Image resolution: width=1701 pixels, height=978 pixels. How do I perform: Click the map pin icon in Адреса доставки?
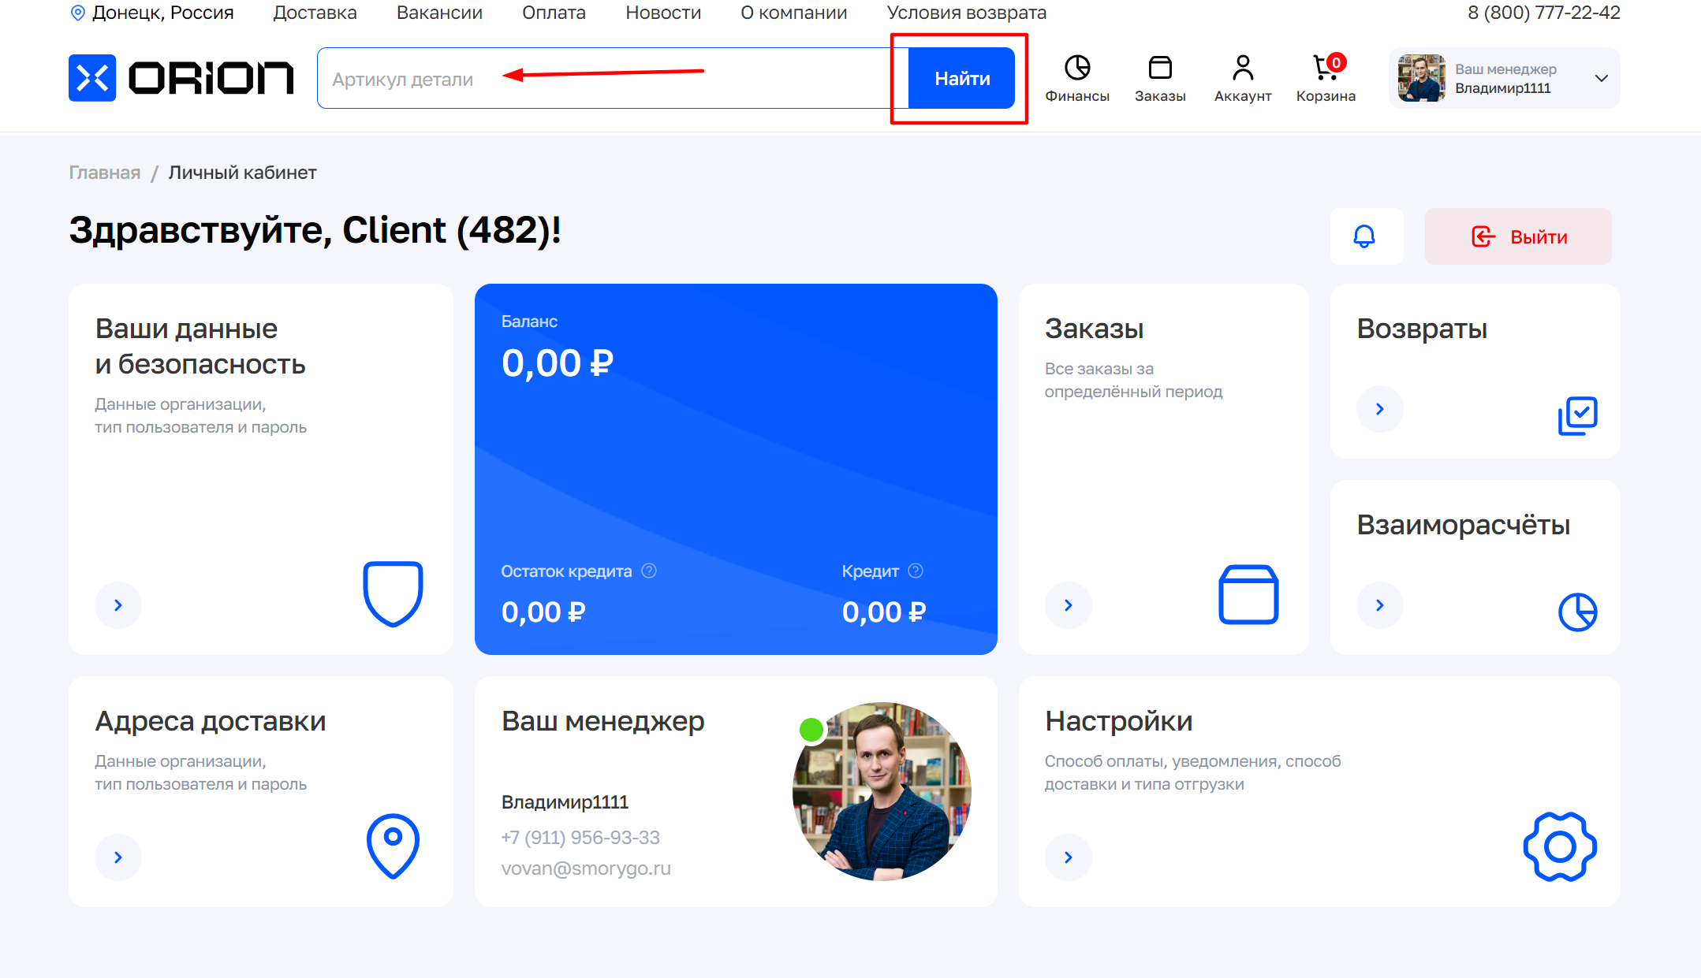[393, 845]
